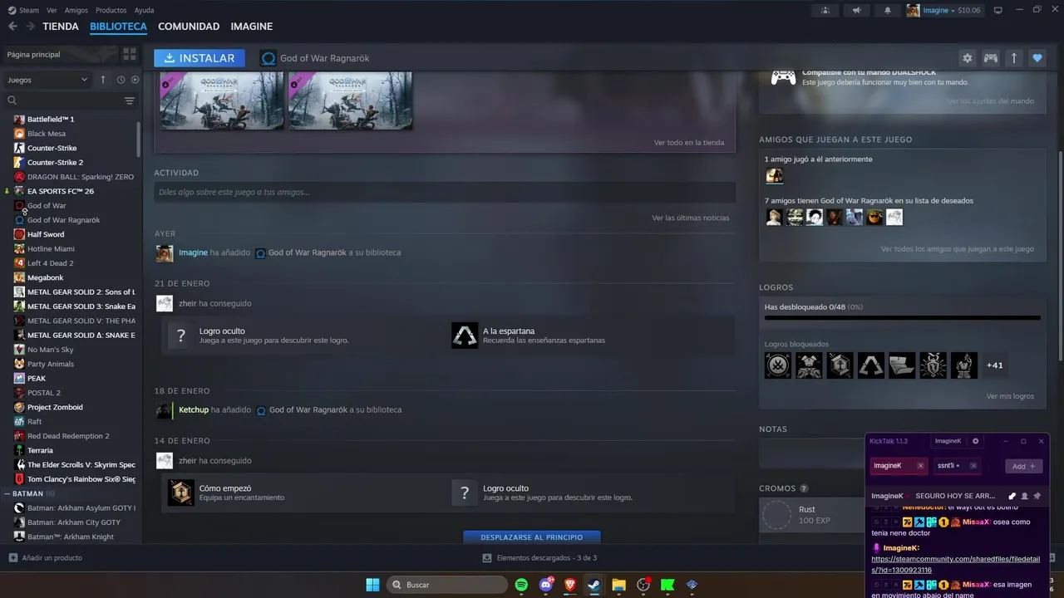Image resolution: width=1064 pixels, height=598 pixels.
Task: Go back with the left arrow
Action: [12, 27]
